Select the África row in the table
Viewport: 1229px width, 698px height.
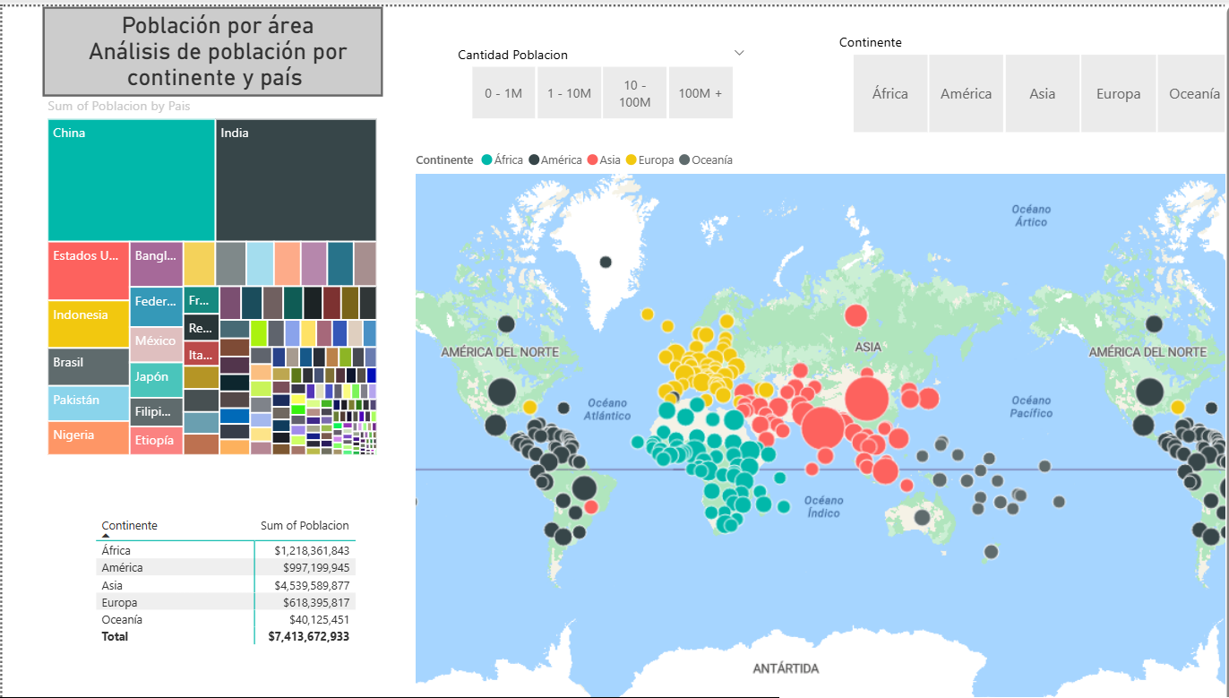(226, 550)
